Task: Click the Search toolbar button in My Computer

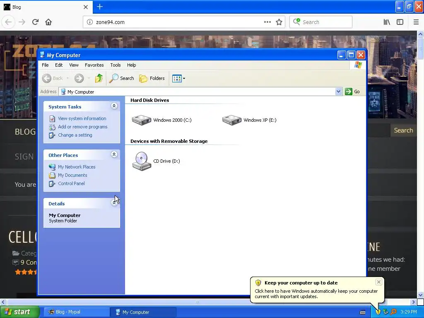Action: click(122, 78)
